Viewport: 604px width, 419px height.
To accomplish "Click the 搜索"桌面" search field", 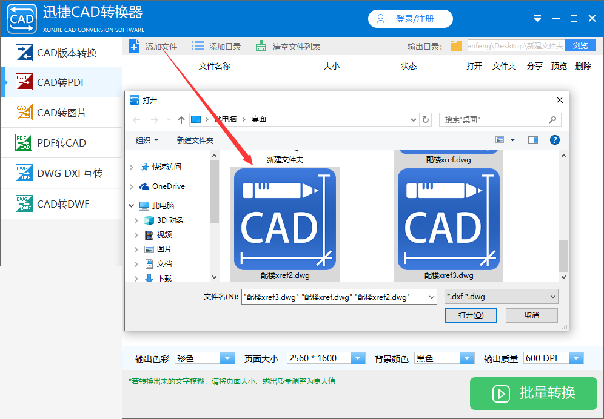I will click(500, 120).
